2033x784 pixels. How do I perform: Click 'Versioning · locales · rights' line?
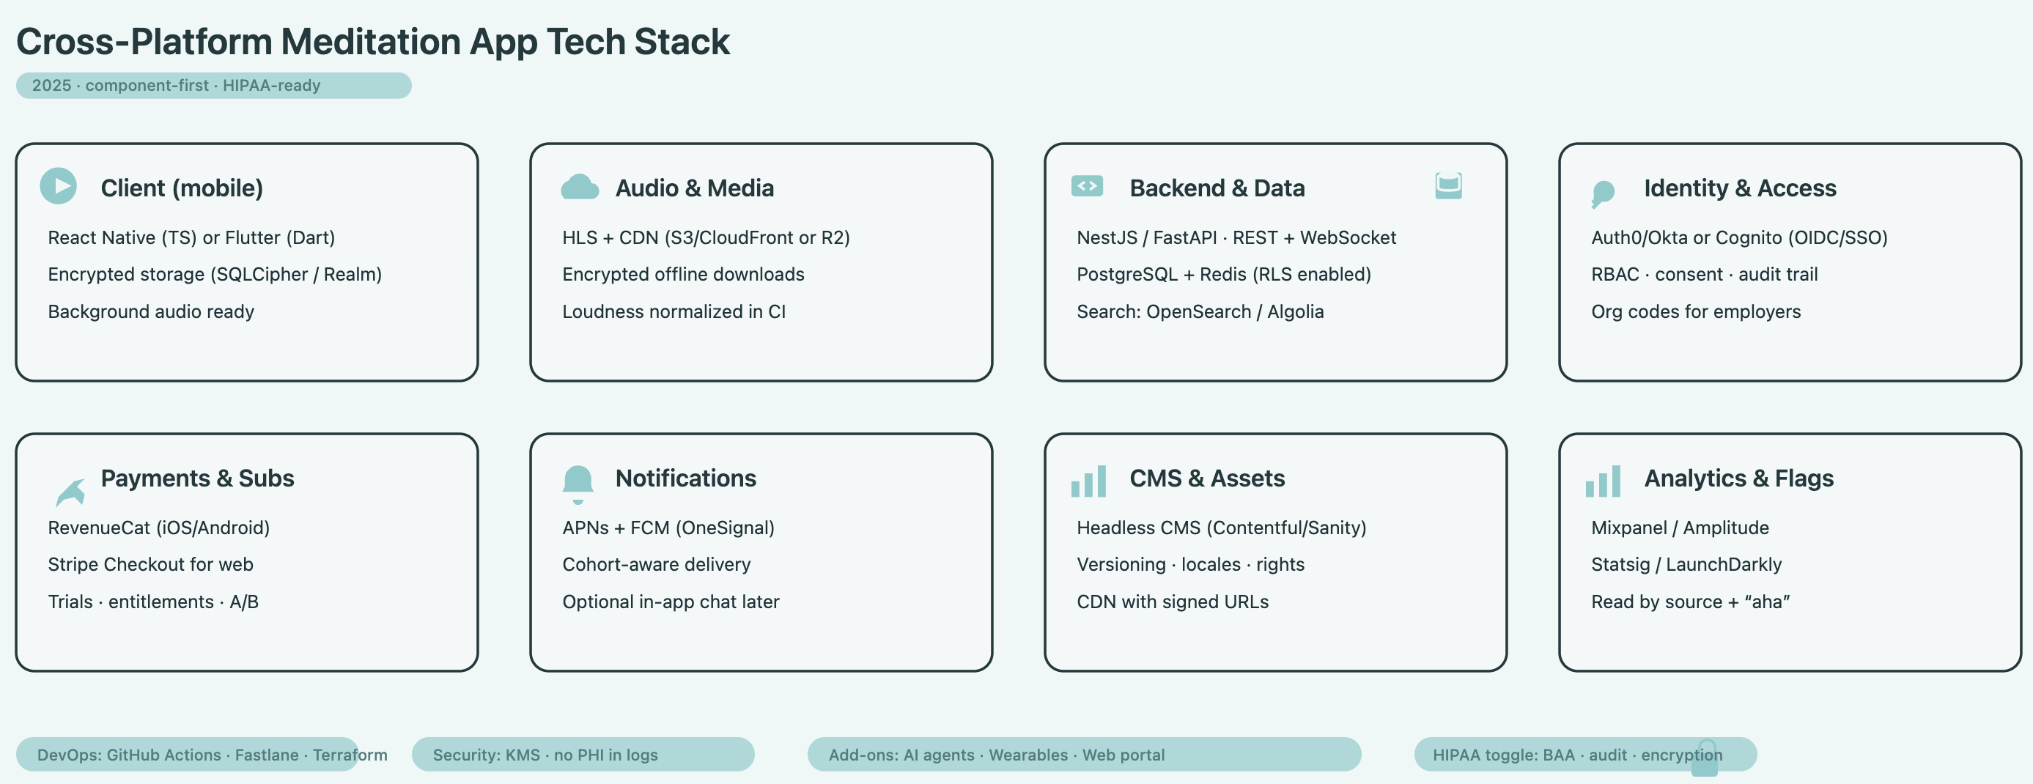coord(1190,564)
